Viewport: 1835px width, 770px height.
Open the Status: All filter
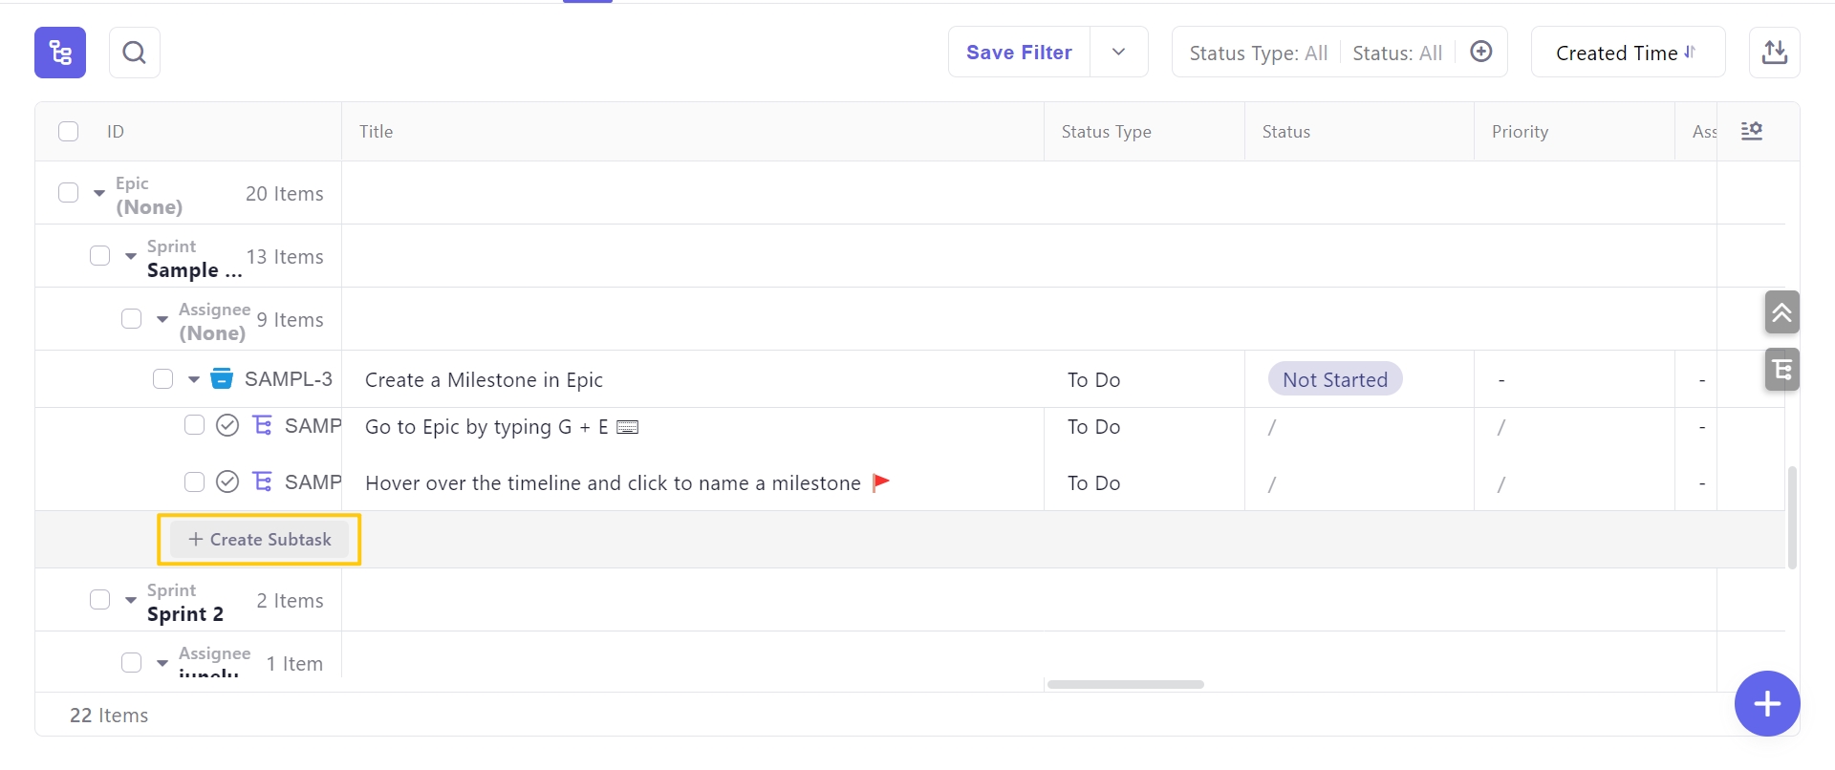coord(1396,53)
